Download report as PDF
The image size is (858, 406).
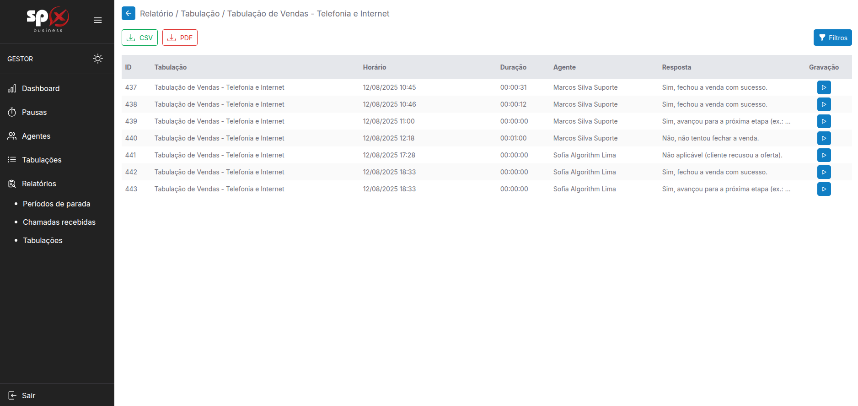[x=180, y=38]
